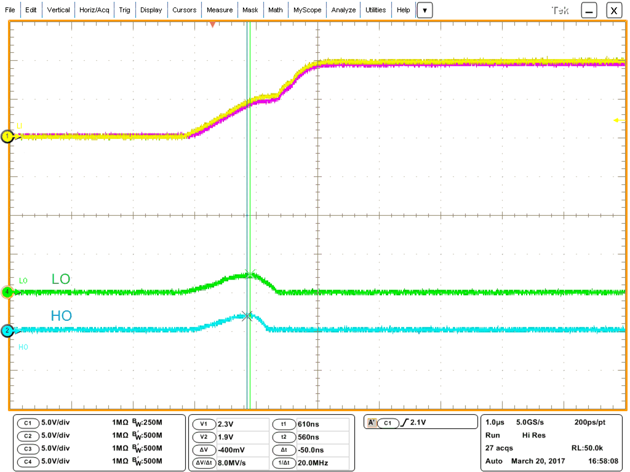Image resolution: width=630 pixels, height=472 pixels.
Task: Open the Cursors menu
Action: (x=184, y=10)
